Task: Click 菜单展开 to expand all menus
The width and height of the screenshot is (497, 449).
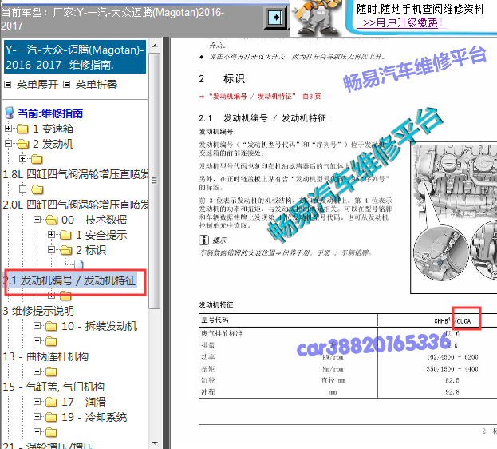Action: (x=37, y=85)
